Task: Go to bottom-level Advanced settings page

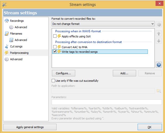Action: coord(16,59)
